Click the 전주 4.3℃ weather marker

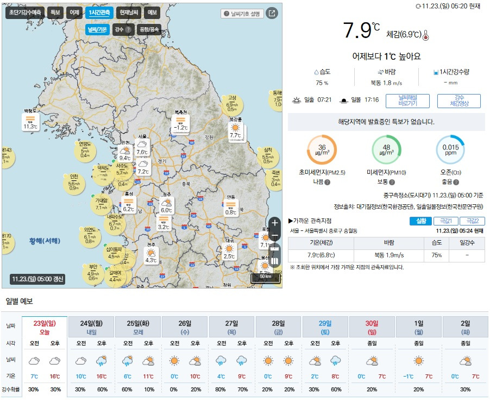(151, 256)
